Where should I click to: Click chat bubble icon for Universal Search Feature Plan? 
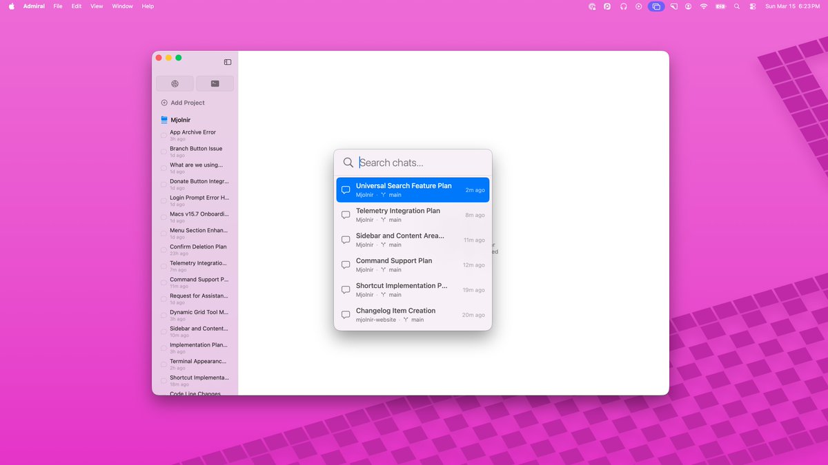pos(346,190)
